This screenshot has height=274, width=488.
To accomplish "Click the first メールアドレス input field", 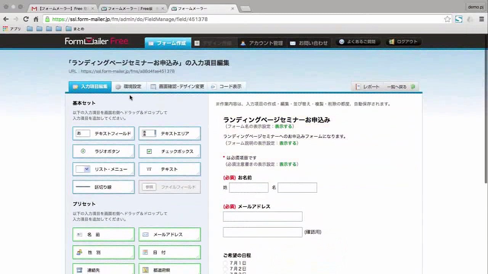I will coord(263,217).
